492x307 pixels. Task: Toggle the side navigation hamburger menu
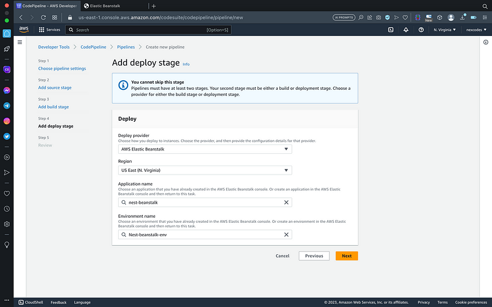tap(20, 42)
